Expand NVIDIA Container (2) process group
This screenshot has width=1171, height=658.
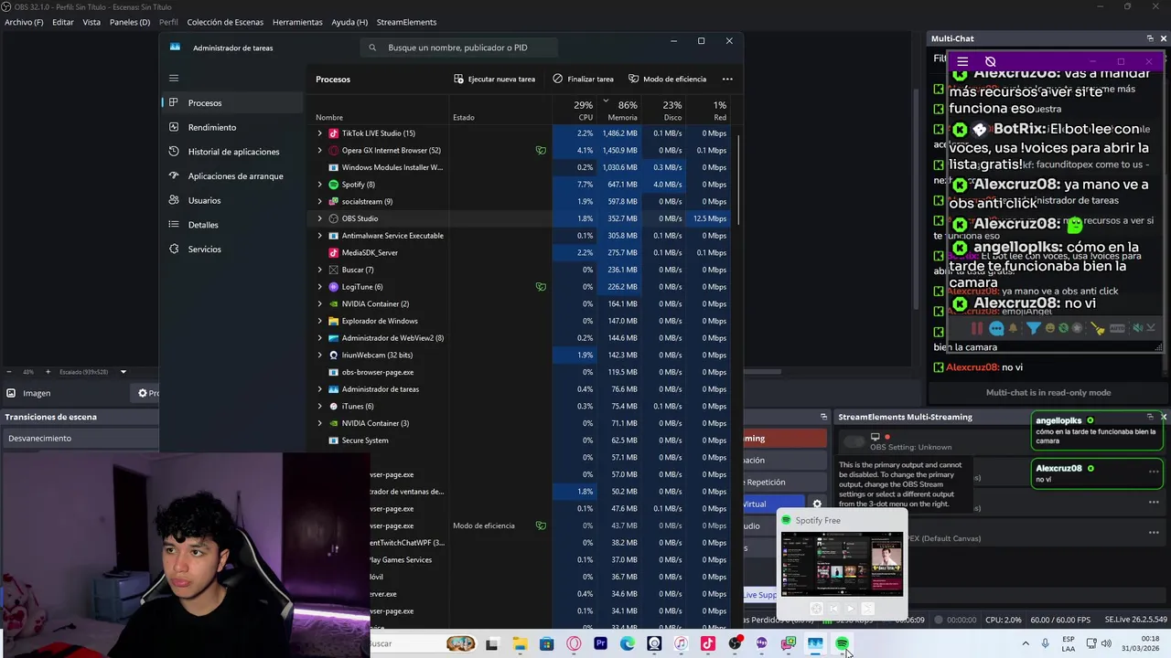click(x=320, y=303)
